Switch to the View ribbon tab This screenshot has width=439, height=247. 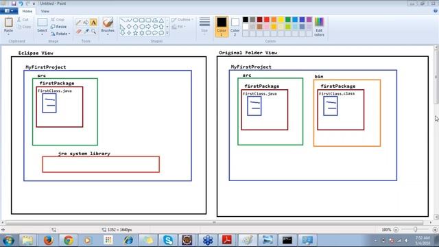click(45, 11)
